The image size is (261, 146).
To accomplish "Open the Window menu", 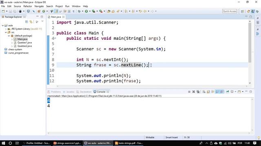I will tap(76, 6).
